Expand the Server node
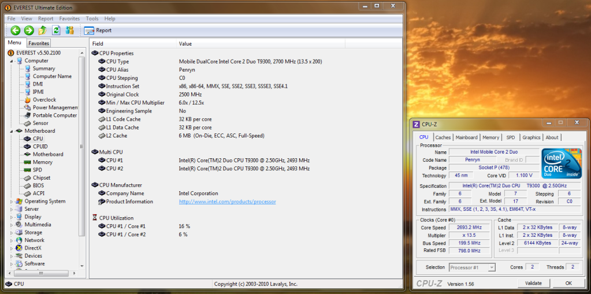The height and width of the screenshot is (294, 591). click(x=12, y=209)
